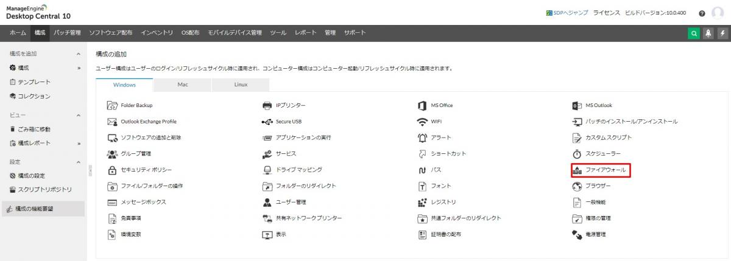This screenshot has width=731, height=261.
Task: Click the アラート bell icon
Action: (x=422, y=137)
